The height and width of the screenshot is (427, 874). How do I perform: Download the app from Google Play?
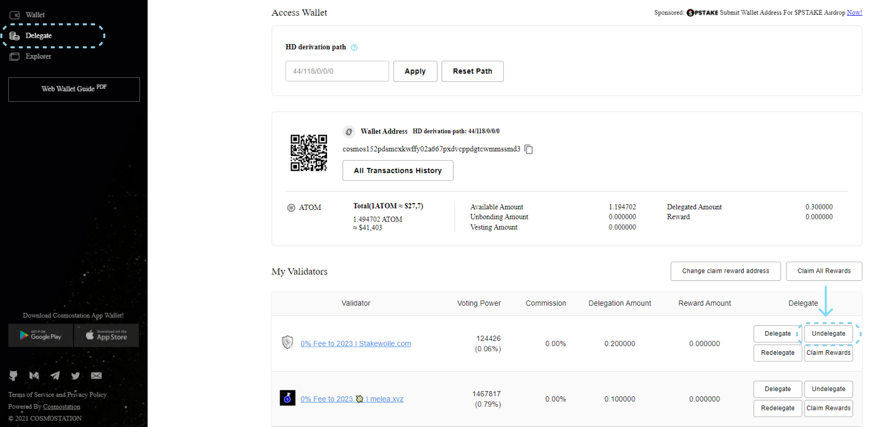(40, 336)
